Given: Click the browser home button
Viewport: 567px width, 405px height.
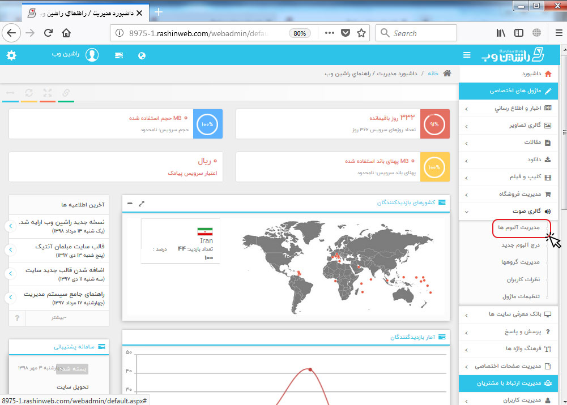Looking at the screenshot, I should (66, 33).
